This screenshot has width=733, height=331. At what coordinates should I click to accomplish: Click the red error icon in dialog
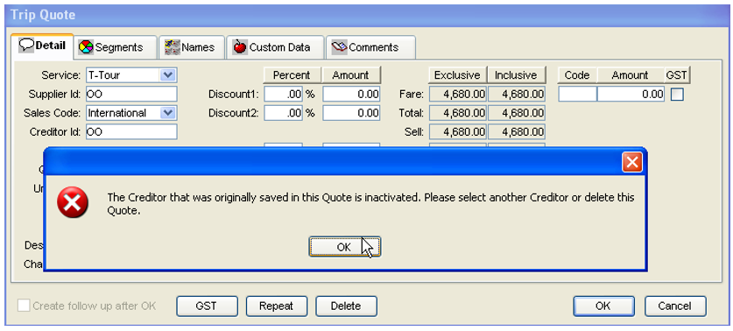click(73, 202)
